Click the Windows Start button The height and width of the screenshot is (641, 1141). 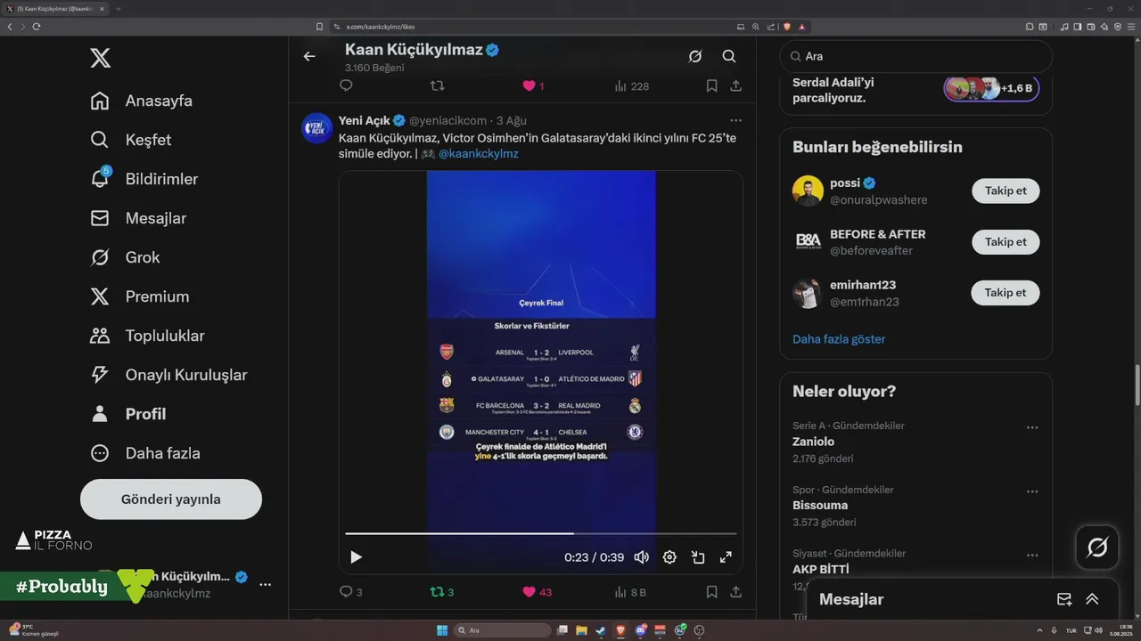(441, 630)
